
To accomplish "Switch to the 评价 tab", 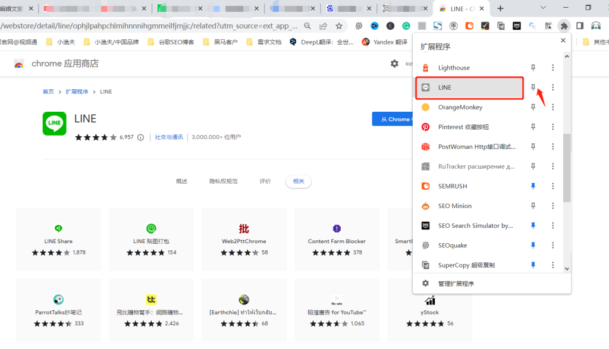I will pos(265,181).
